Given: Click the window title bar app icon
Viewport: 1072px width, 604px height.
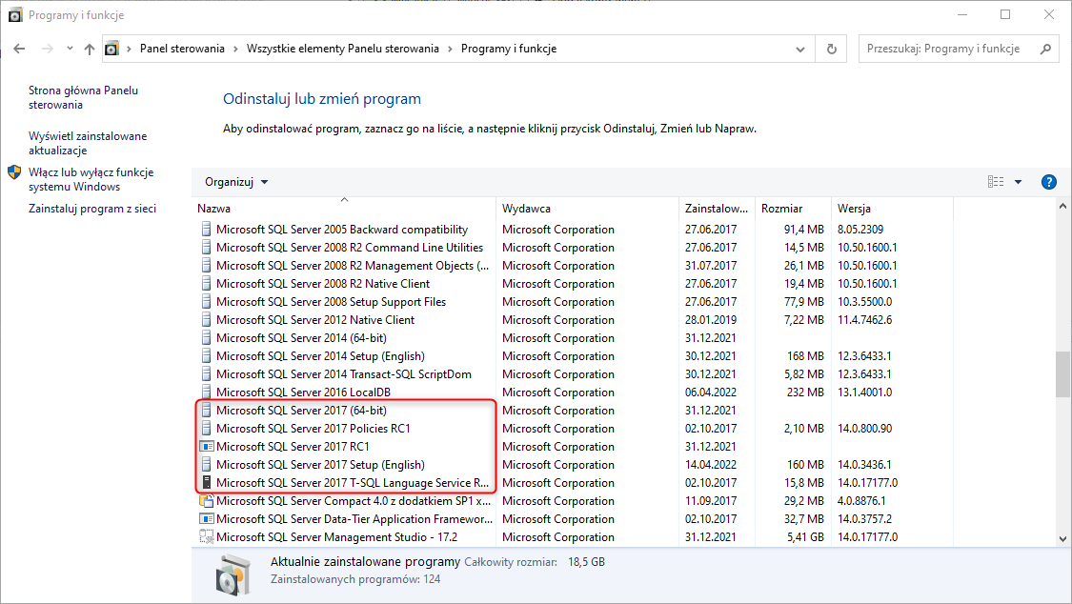Looking at the screenshot, I should (15, 15).
